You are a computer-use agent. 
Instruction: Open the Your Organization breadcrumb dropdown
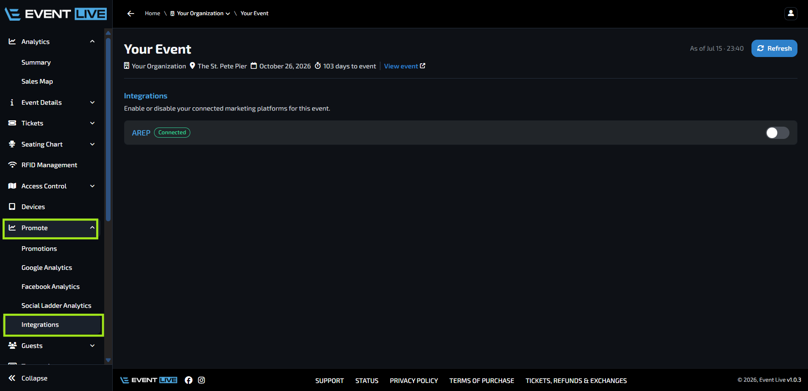coord(200,14)
